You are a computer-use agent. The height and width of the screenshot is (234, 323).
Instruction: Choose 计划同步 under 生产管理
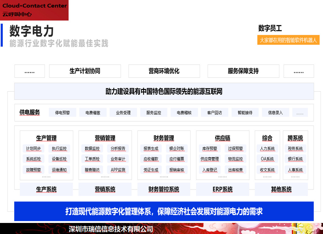[x=34, y=149]
